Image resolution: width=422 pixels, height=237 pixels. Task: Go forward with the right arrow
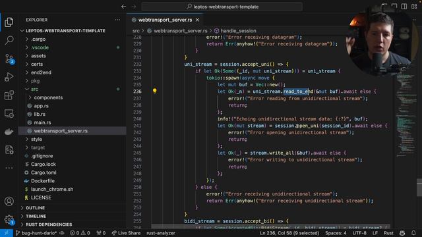point(134,7)
